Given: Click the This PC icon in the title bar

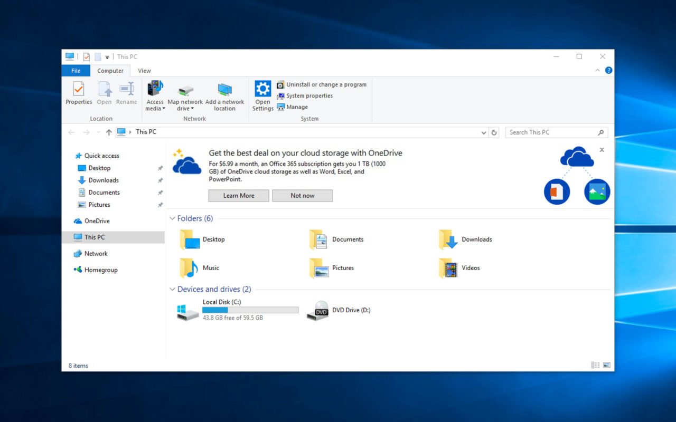Looking at the screenshot, I should point(70,56).
